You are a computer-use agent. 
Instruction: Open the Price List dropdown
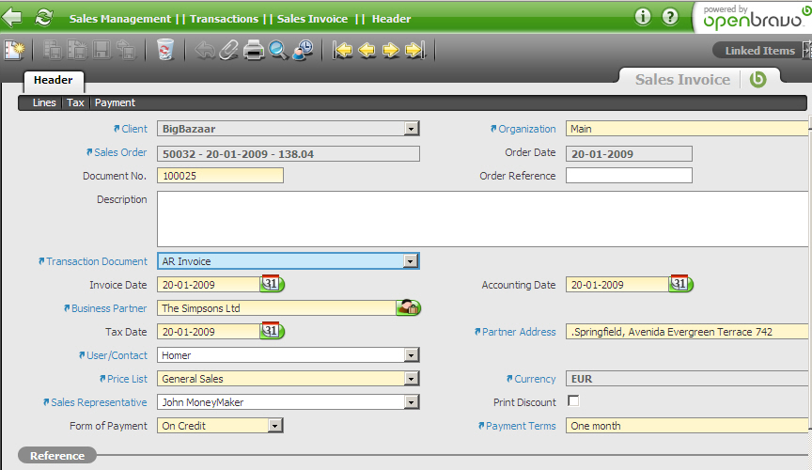click(x=412, y=379)
